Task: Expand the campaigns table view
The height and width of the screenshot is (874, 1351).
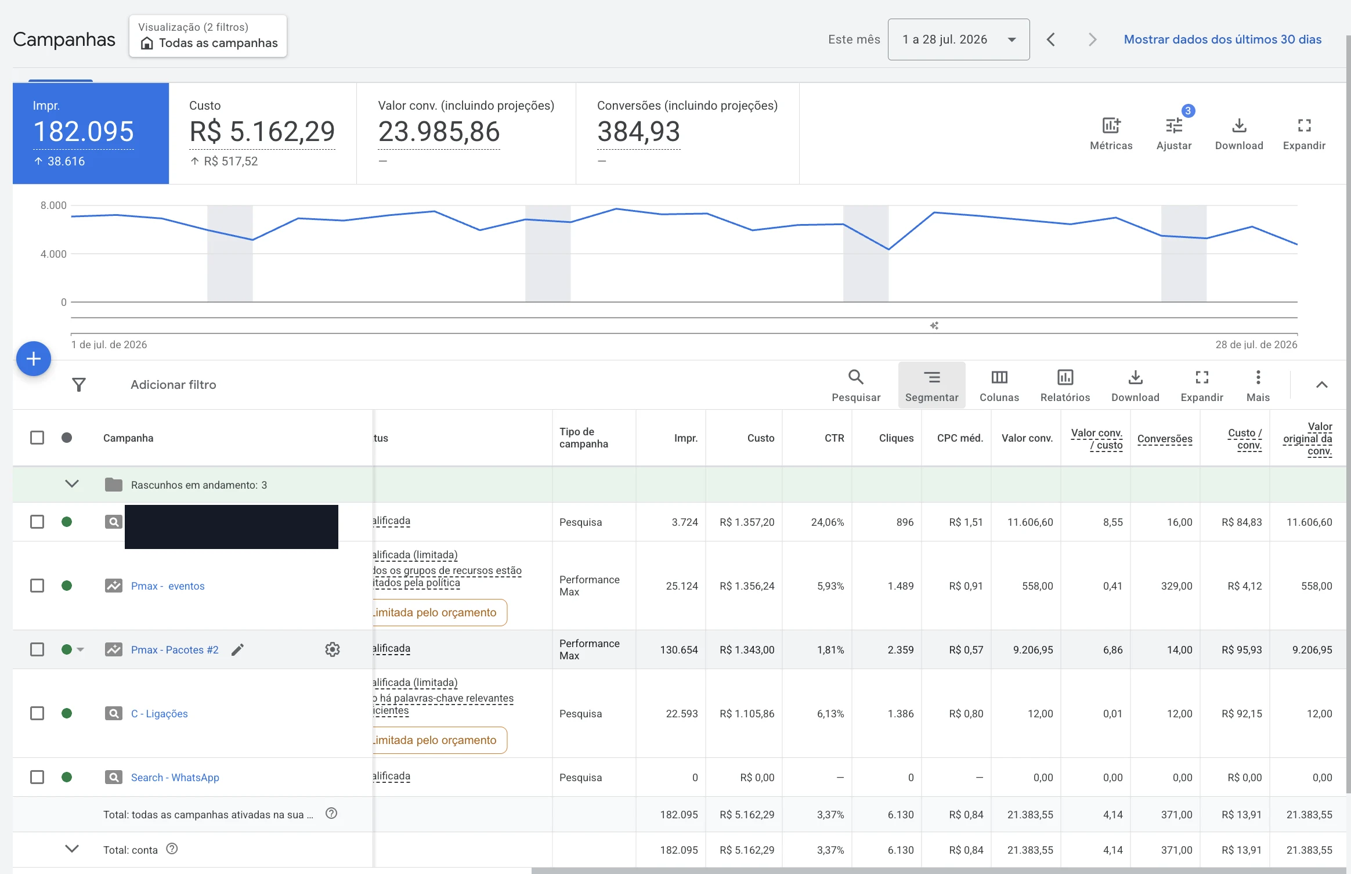Action: (1202, 385)
